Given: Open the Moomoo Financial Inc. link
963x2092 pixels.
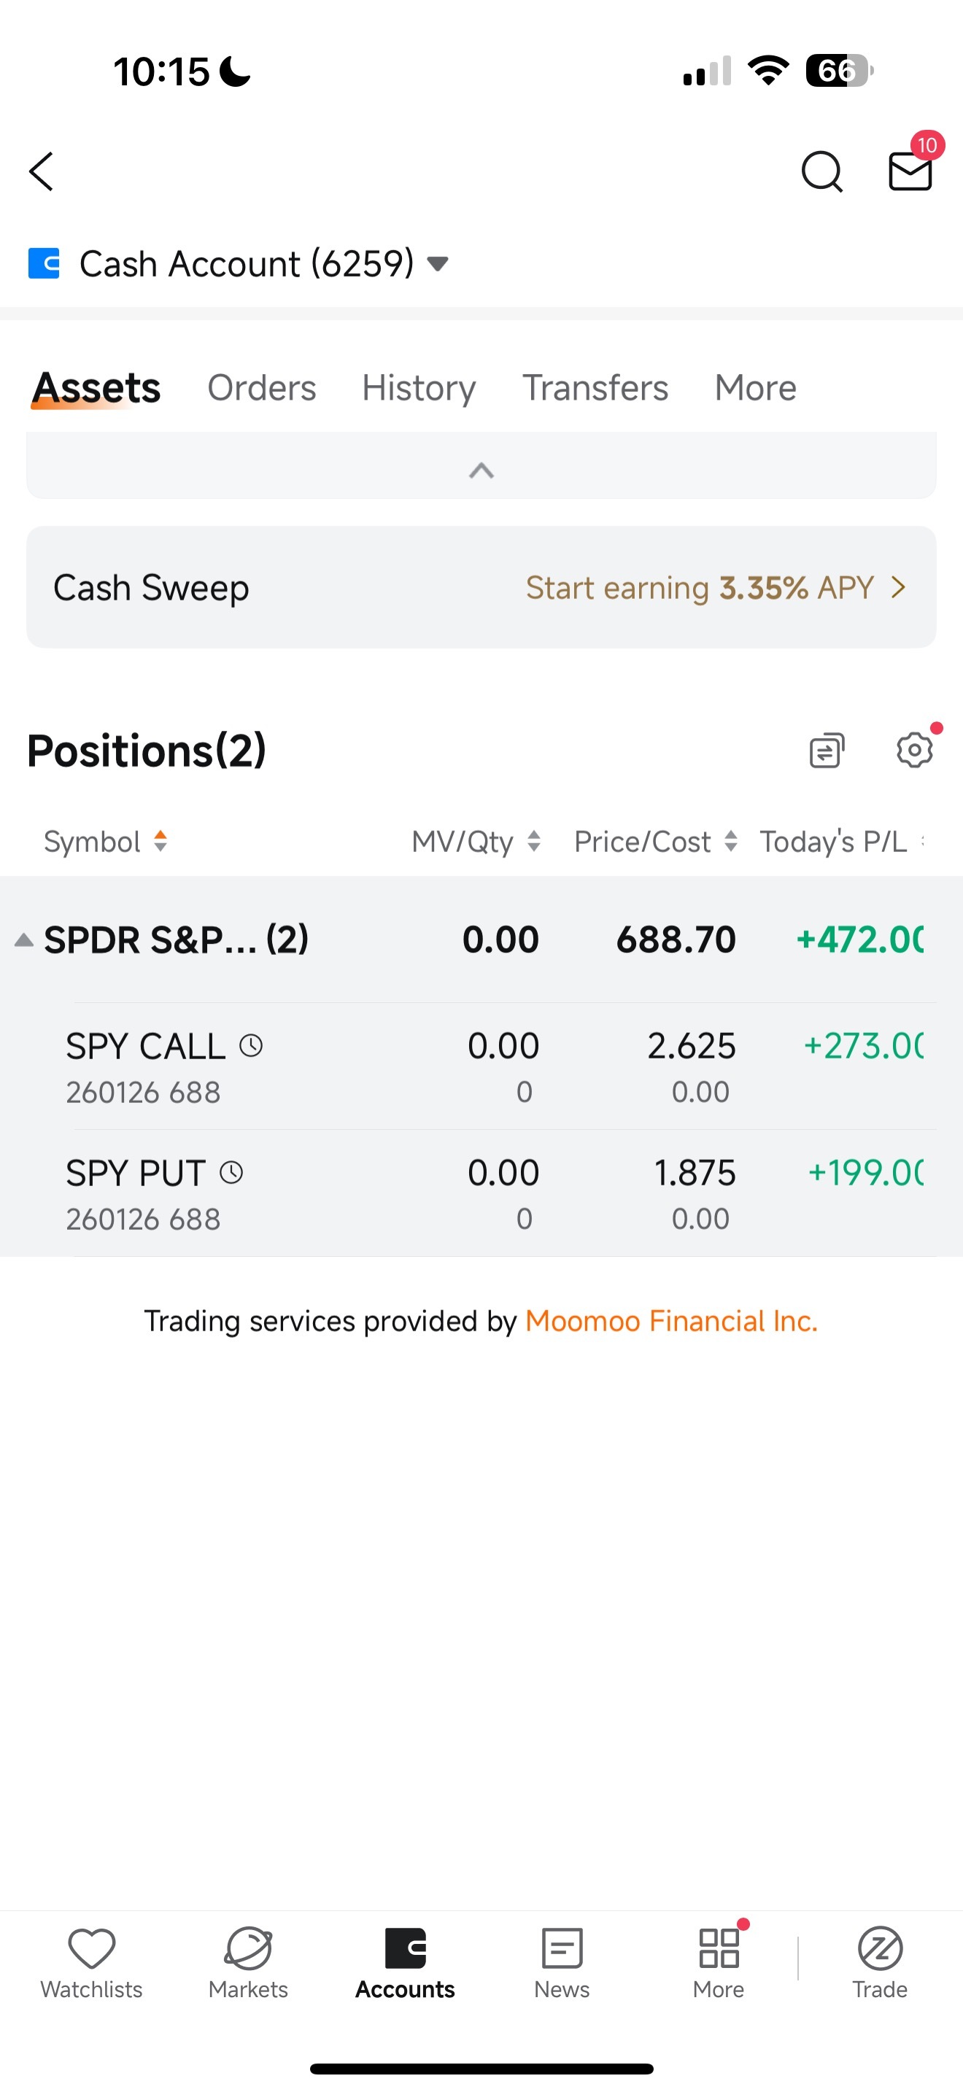Looking at the screenshot, I should 671,1320.
